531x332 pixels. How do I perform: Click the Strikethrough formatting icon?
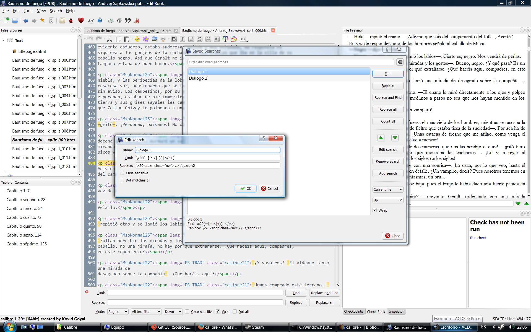pos(200,39)
